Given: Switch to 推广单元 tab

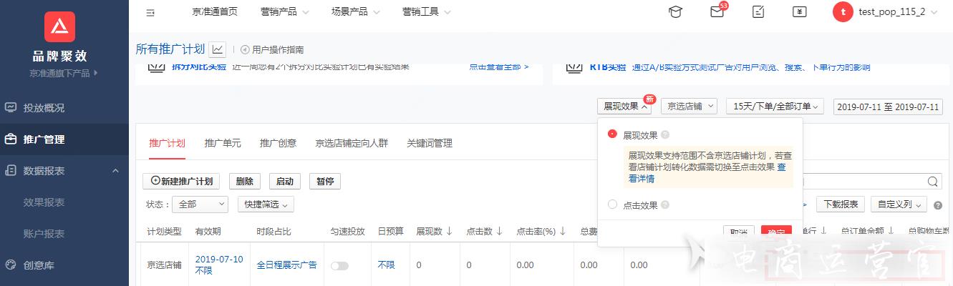Looking at the screenshot, I should tap(223, 143).
